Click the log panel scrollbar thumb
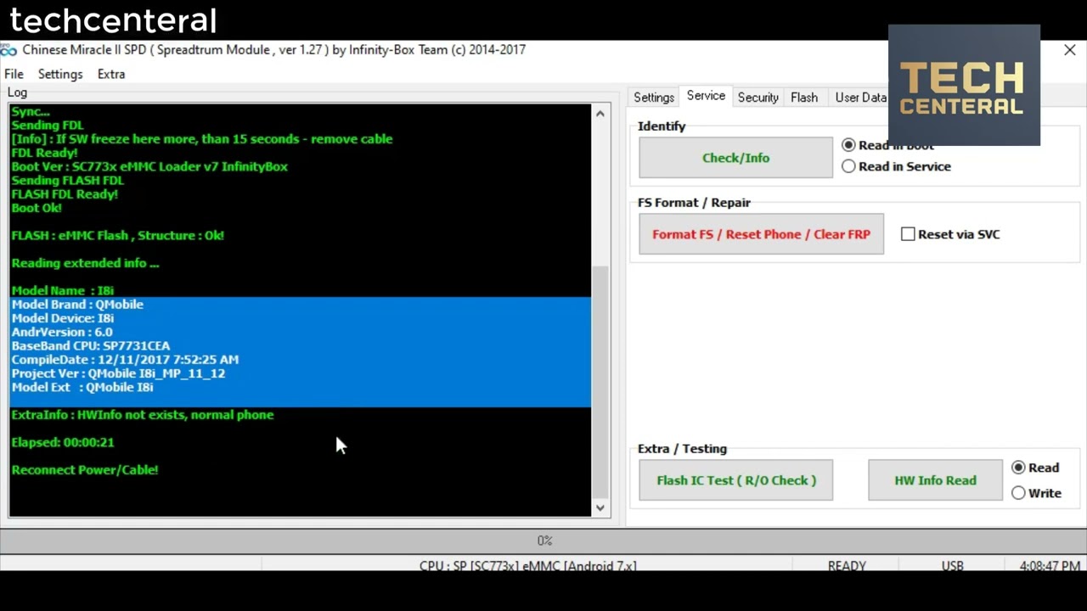The image size is (1087, 611). tap(600, 381)
